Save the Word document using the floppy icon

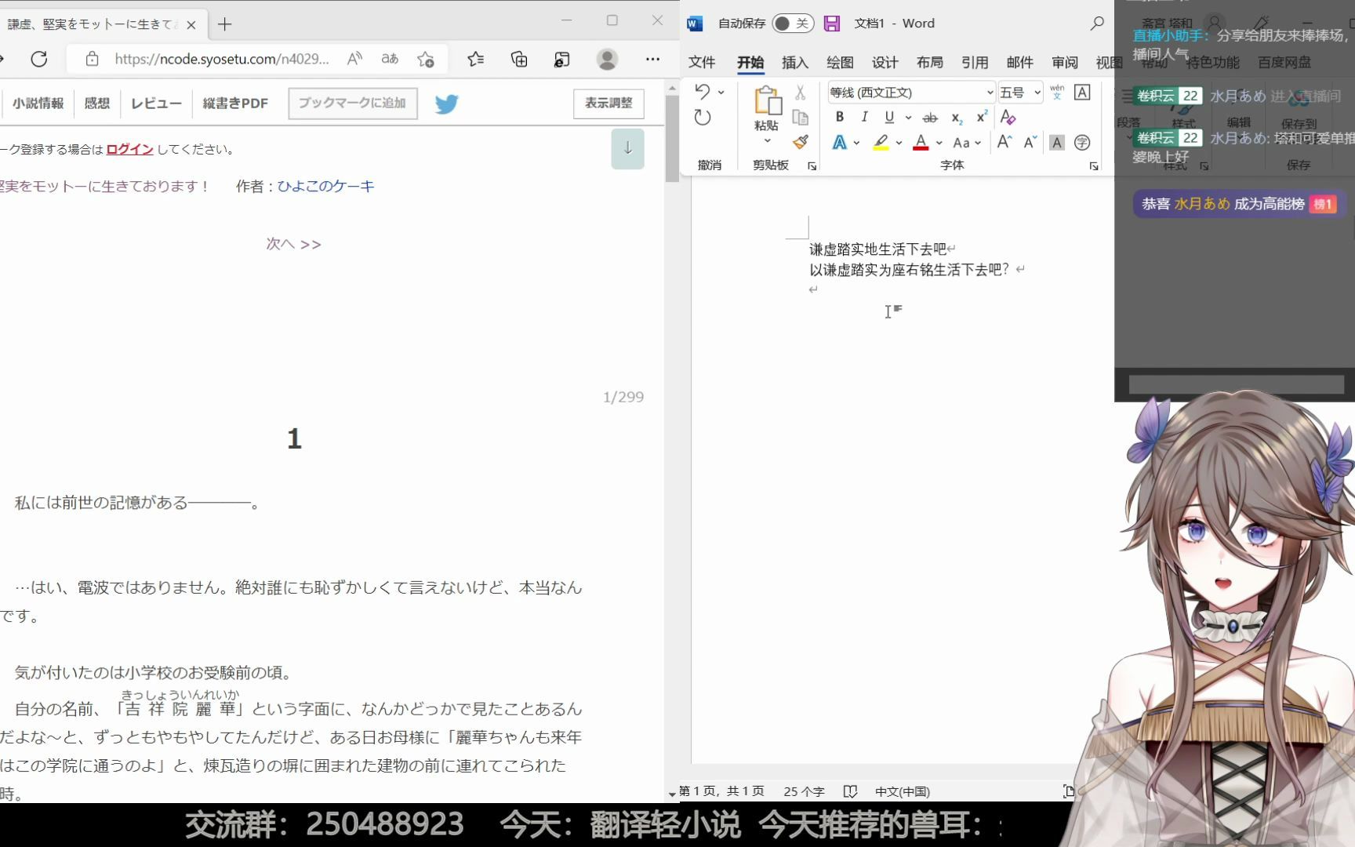pos(832,24)
